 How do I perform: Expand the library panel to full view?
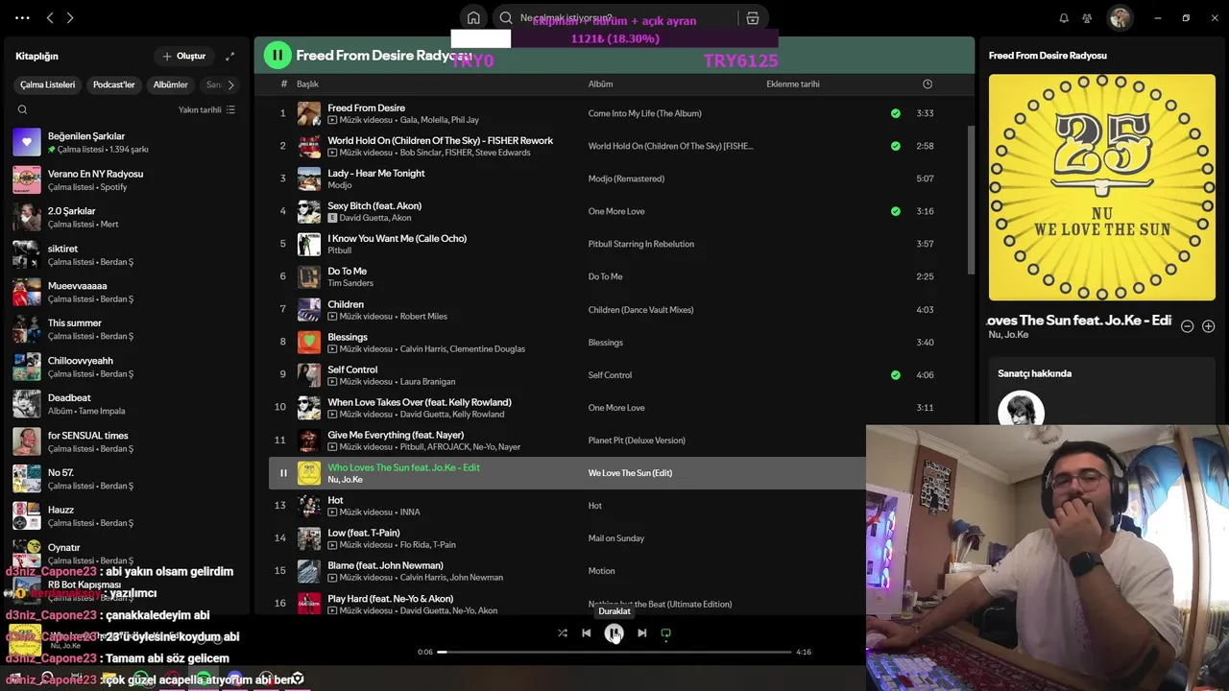tap(229, 56)
